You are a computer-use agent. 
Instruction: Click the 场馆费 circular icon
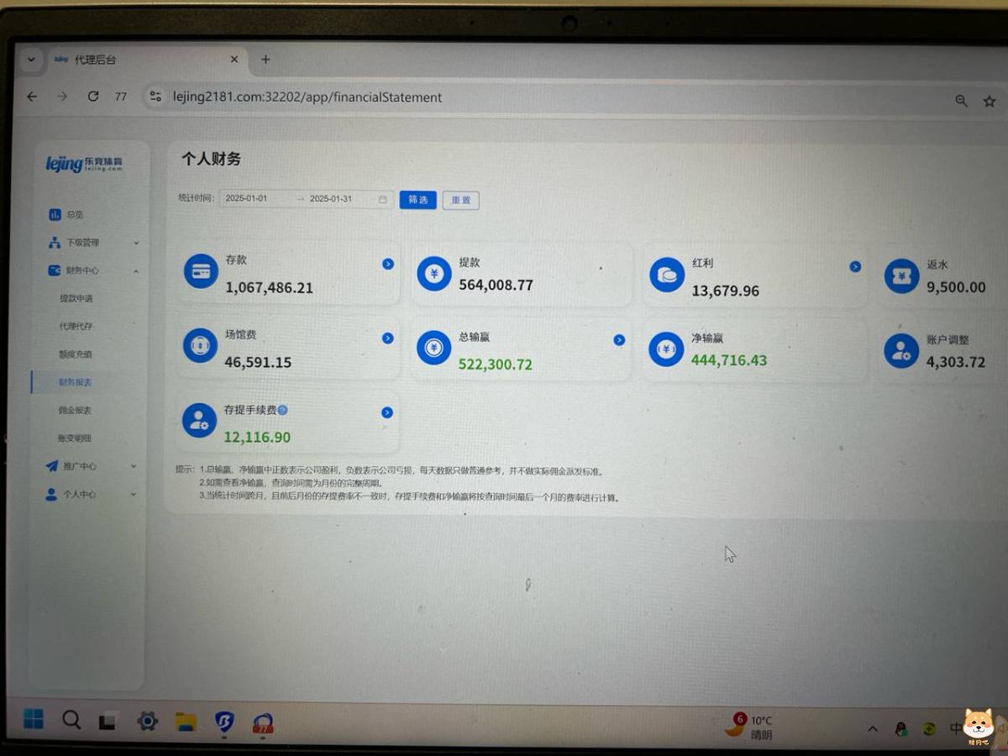click(x=200, y=347)
